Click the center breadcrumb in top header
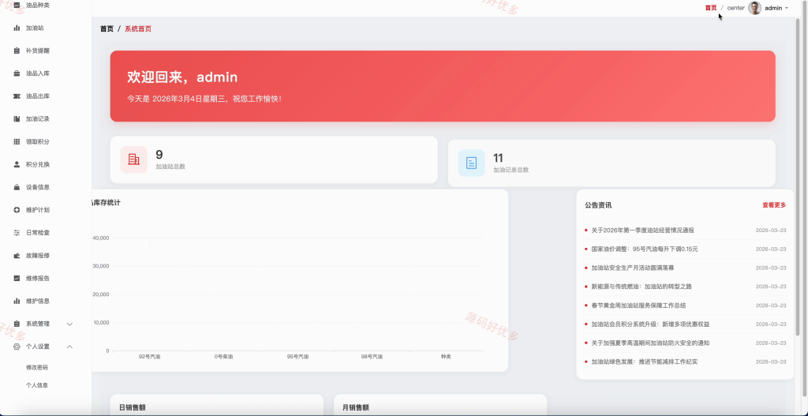The width and height of the screenshot is (808, 416). tap(736, 8)
